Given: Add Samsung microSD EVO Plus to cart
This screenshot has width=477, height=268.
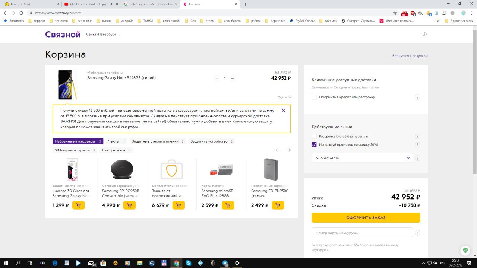Looking at the screenshot, I should 228,205.
